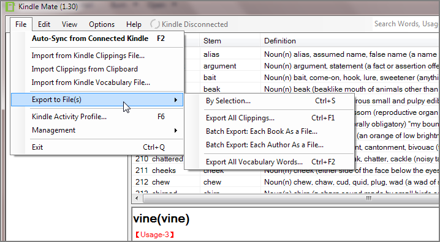440x242 pixels.
Task: Open Kindle Activity Profile entry
Action: (97, 117)
